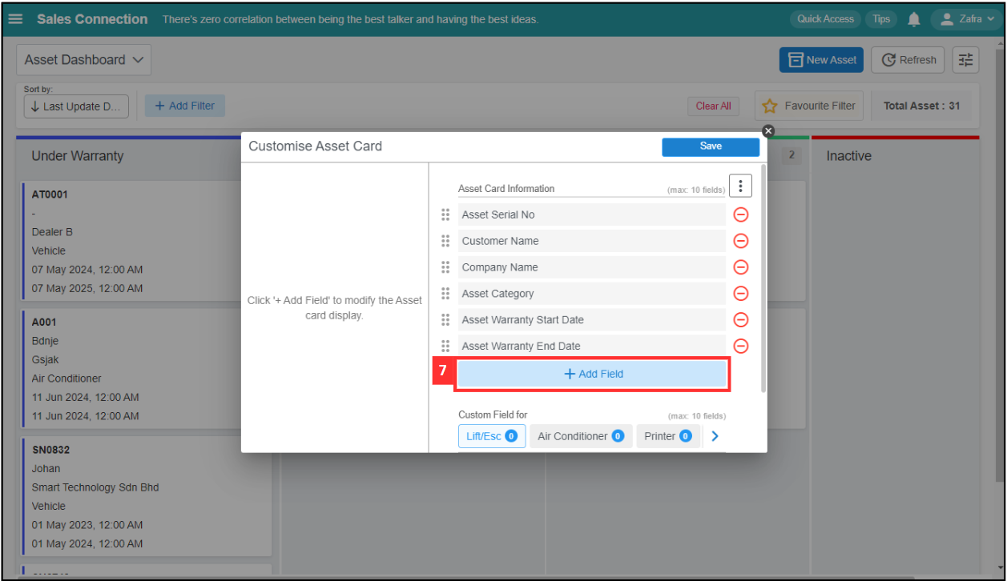Open Asset Card Information three-dot menu

pyautogui.click(x=740, y=186)
